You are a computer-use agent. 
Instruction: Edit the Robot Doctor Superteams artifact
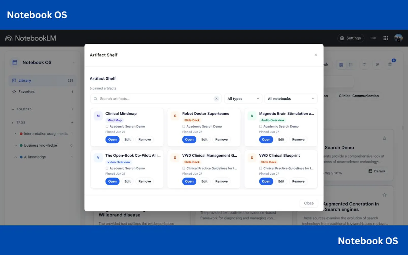click(204, 139)
